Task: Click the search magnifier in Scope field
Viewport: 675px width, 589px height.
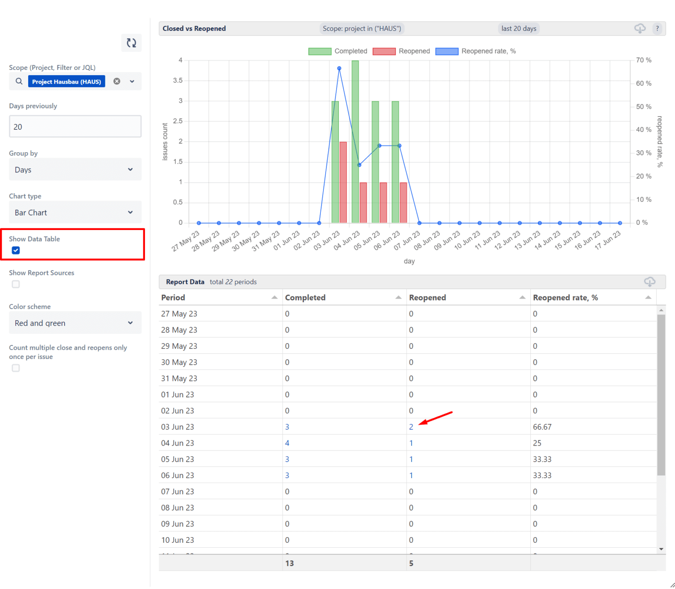Action: click(18, 81)
